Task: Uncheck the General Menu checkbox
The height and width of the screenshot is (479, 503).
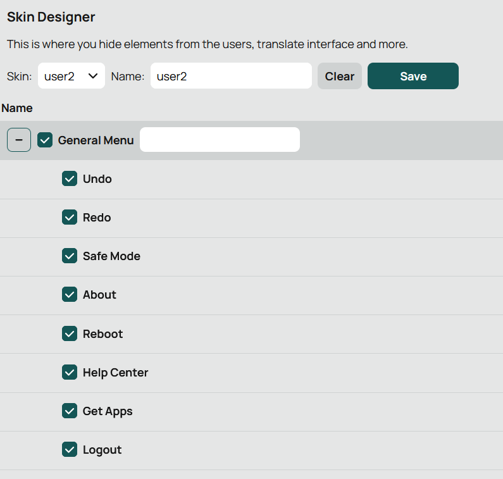Action: coord(45,140)
